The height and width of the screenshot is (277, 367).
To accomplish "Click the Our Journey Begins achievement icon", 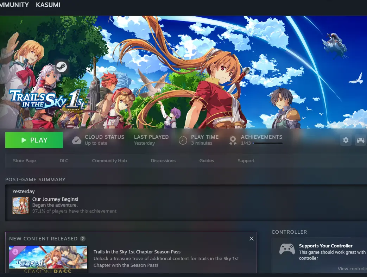I will (21, 205).
